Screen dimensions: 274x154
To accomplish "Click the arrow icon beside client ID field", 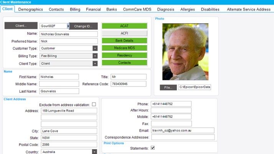I will 68,26.
